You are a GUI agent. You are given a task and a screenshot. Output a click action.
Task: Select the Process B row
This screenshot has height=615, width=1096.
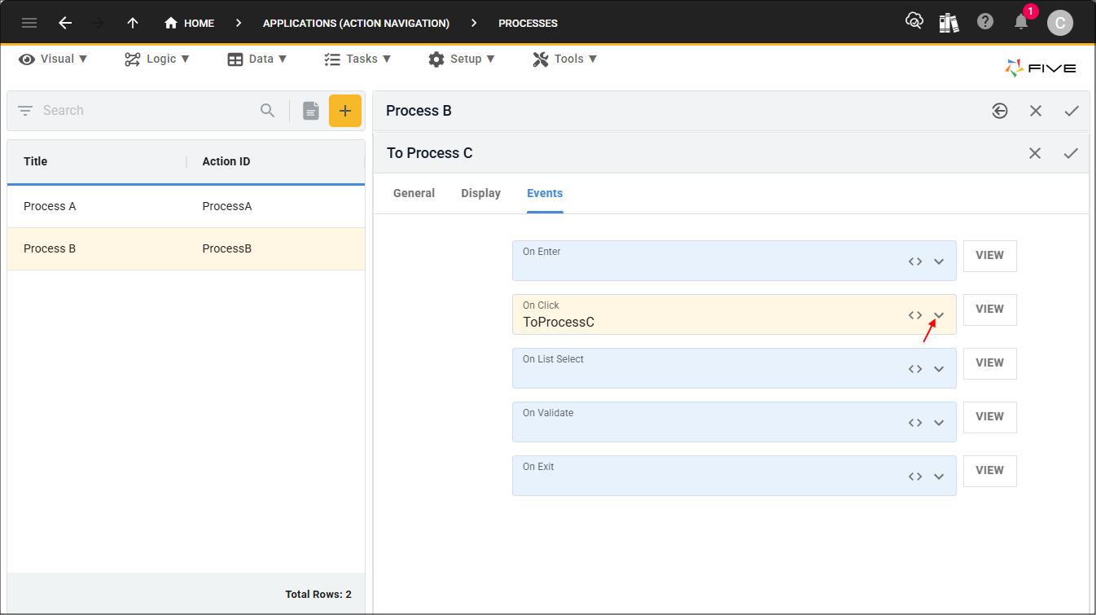186,248
